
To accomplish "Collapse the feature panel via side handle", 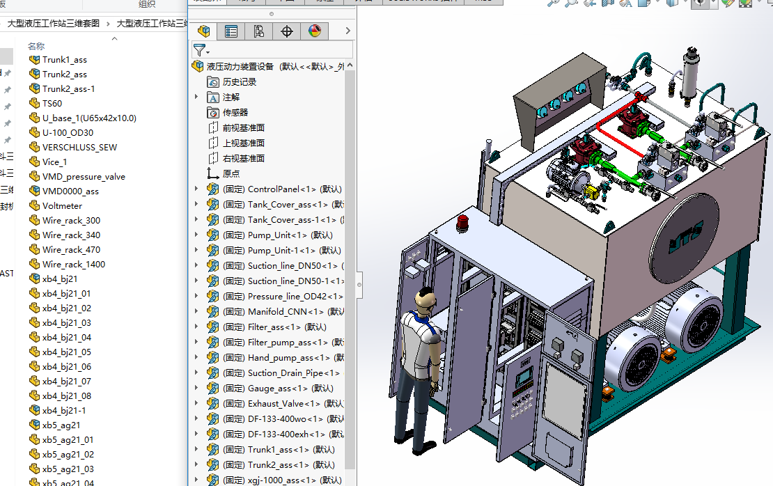I will (x=359, y=285).
